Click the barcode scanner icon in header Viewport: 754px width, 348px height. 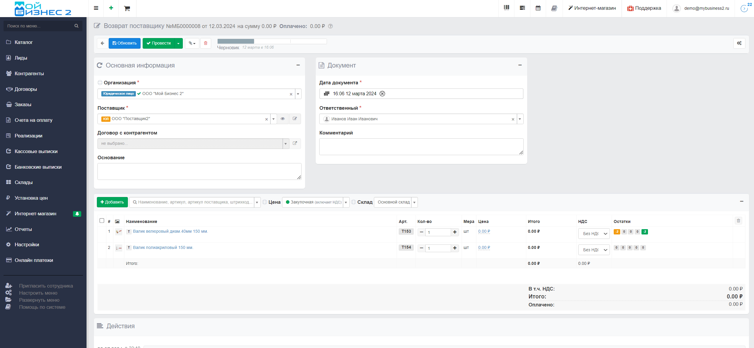506,8
